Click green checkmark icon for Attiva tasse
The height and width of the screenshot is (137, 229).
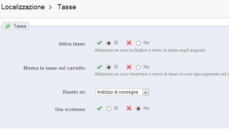[99, 43]
